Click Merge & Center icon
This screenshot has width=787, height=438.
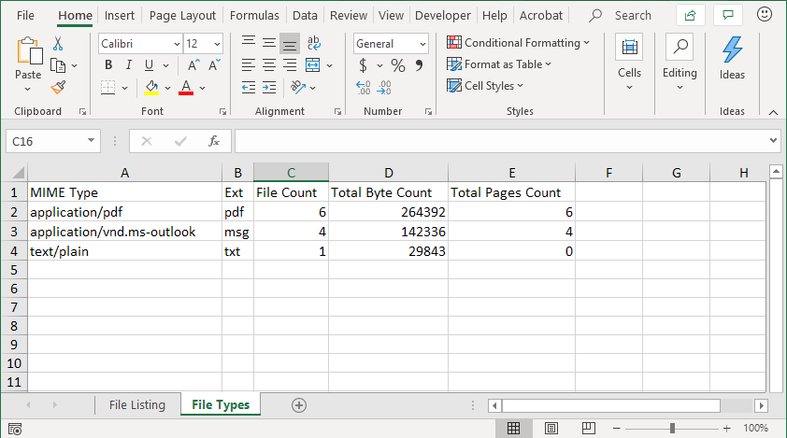click(x=313, y=65)
